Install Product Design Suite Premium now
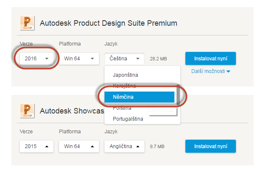This screenshot has width=265, height=173. tap(211, 59)
